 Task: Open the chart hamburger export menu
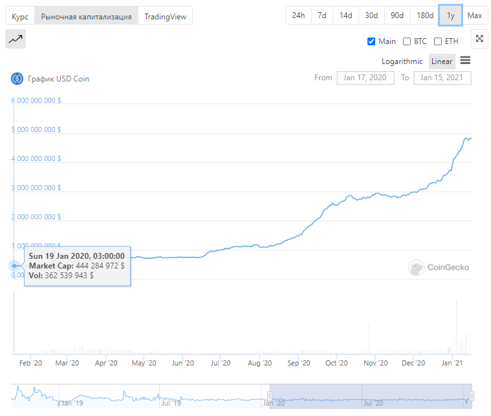point(465,60)
